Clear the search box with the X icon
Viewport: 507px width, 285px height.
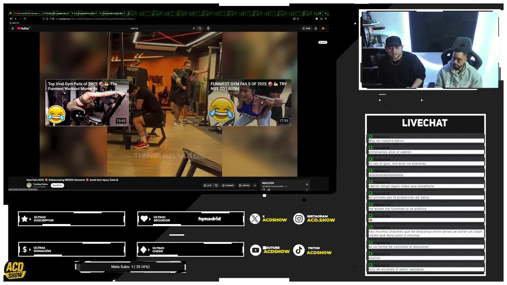click(194, 28)
